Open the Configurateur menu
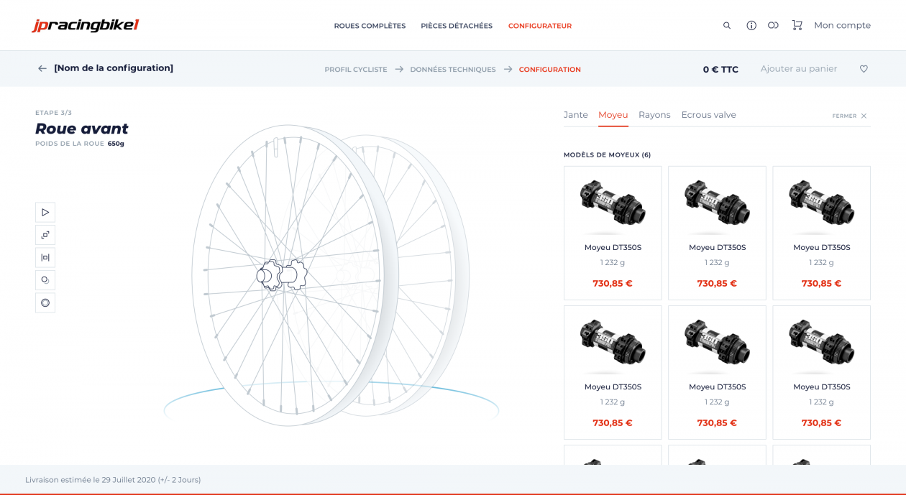The width and height of the screenshot is (906, 495). (540, 25)
